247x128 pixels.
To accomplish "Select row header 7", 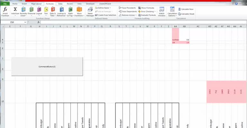I will pos(3,55).
